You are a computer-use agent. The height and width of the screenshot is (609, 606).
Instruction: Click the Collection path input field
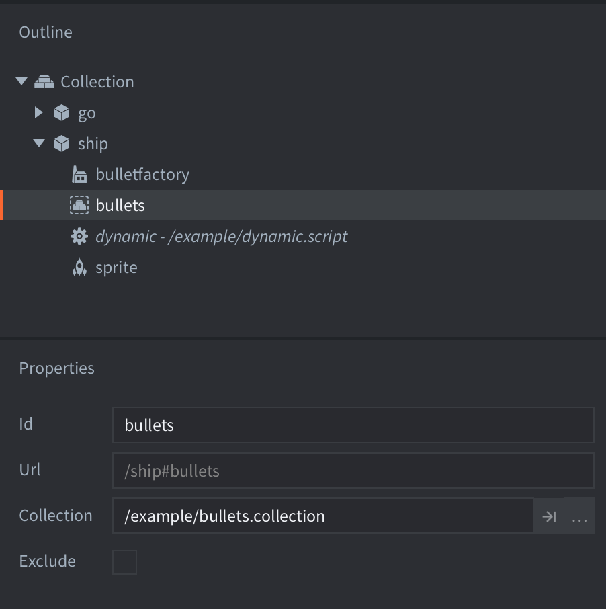click(x=322, y=516)
